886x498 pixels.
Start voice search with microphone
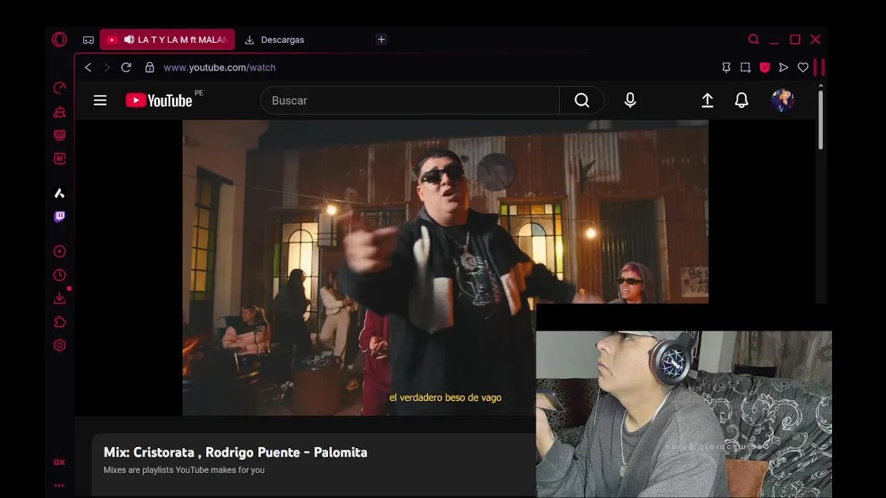(x=630, y=100)
